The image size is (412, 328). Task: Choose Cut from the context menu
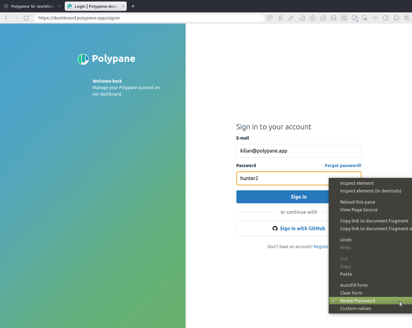[370, 259]
